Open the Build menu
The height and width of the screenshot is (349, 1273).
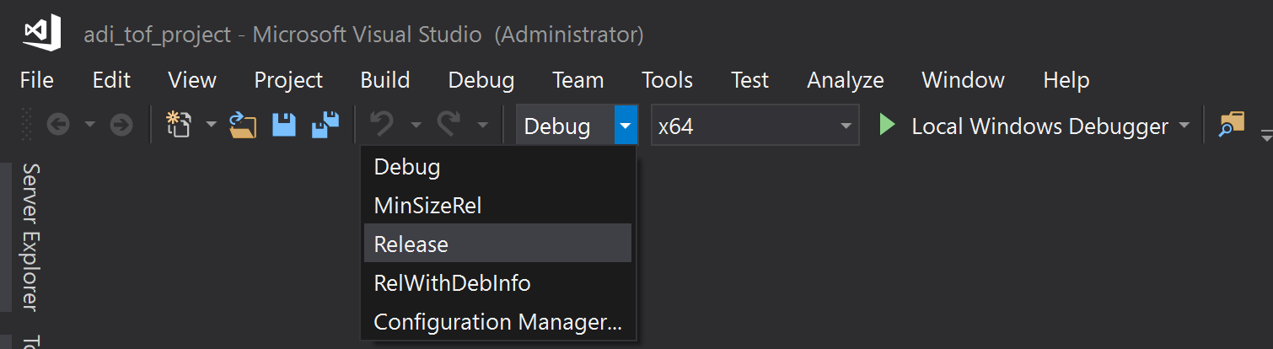pyautogui.click(x=384, y=80)
